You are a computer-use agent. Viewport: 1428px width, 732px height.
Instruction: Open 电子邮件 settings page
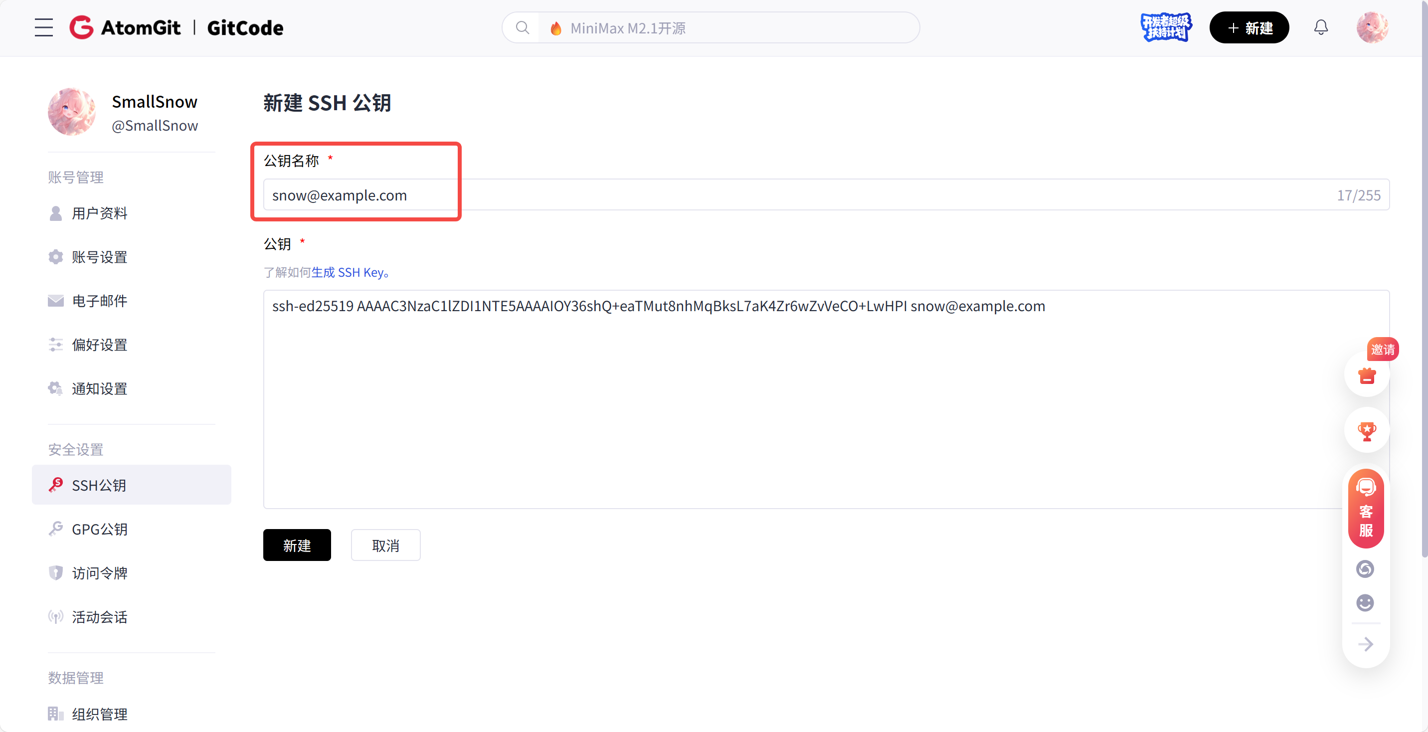click(100, 301)
